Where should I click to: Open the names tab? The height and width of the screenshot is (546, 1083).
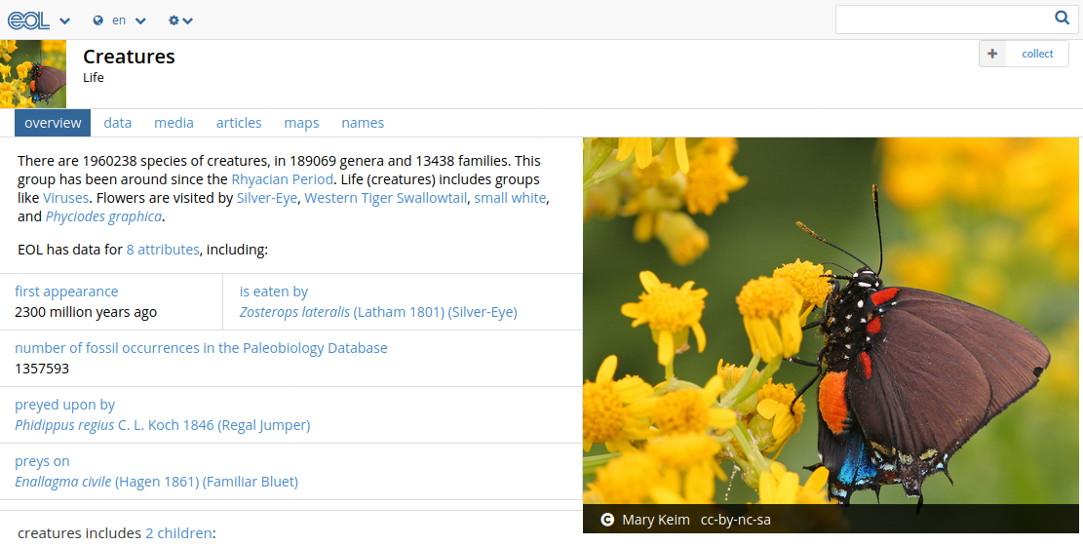pos(363,123)
